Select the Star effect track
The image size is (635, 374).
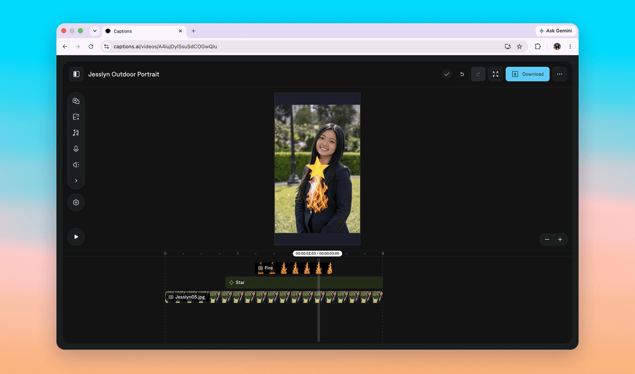point(304,283)
